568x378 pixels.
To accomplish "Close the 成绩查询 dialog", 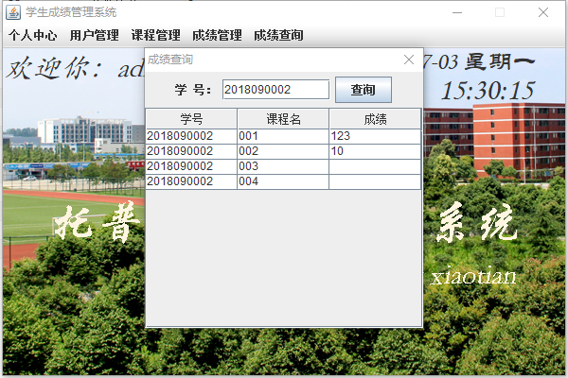I will [409, 60].
